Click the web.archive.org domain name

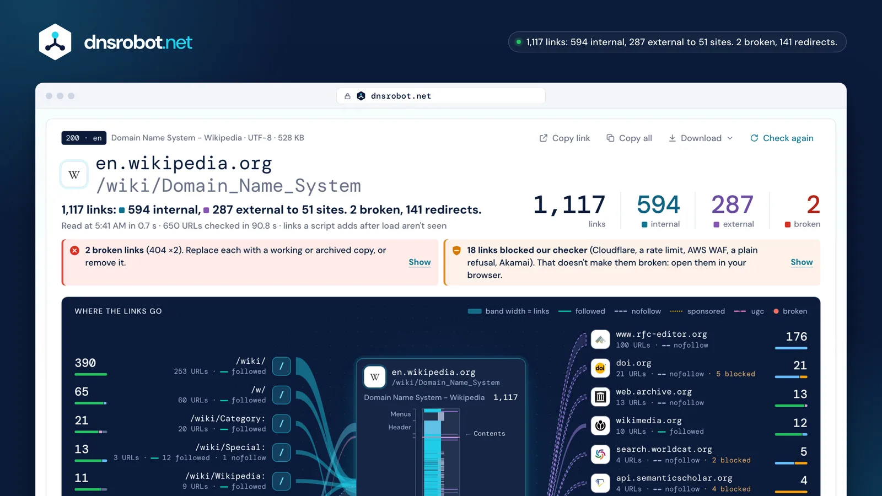(x=654, y=392)
